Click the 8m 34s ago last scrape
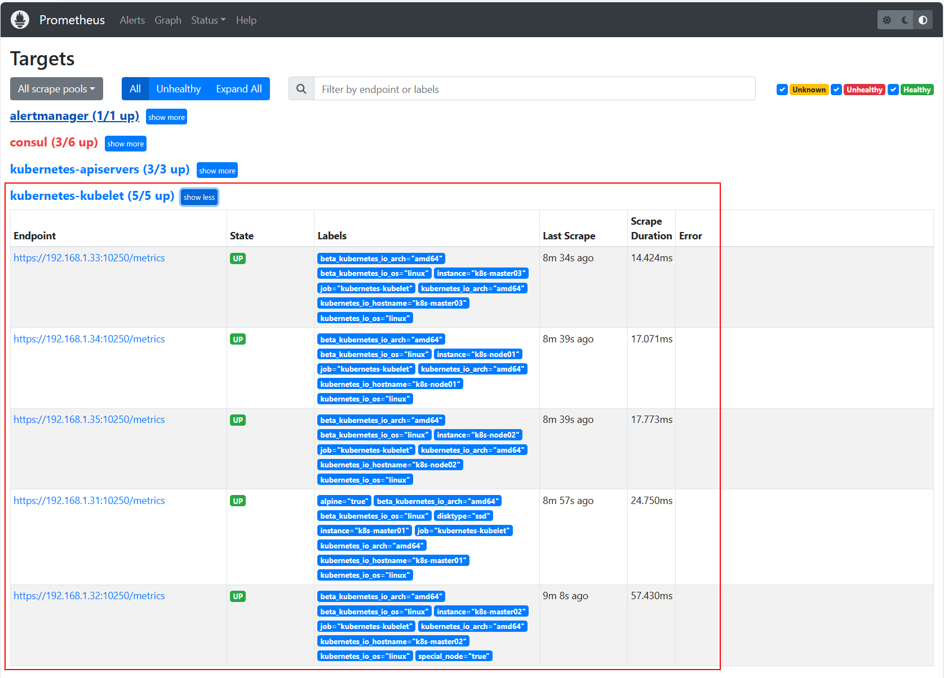Image resolution: width=944 pixels, height=678 pixels. click(x=568, y=258)
